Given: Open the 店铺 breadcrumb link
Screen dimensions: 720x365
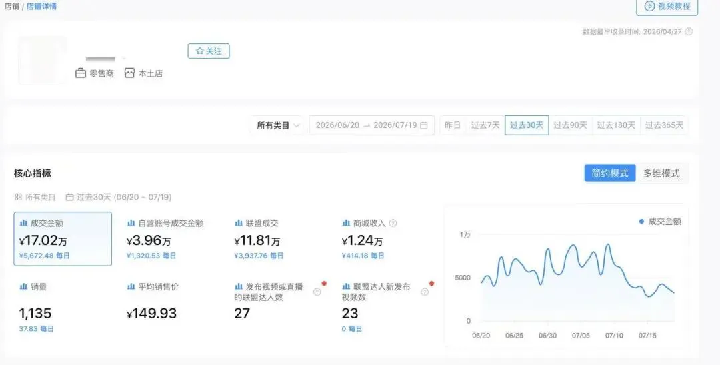Looking at the screenshot, I should click(11, 7).
